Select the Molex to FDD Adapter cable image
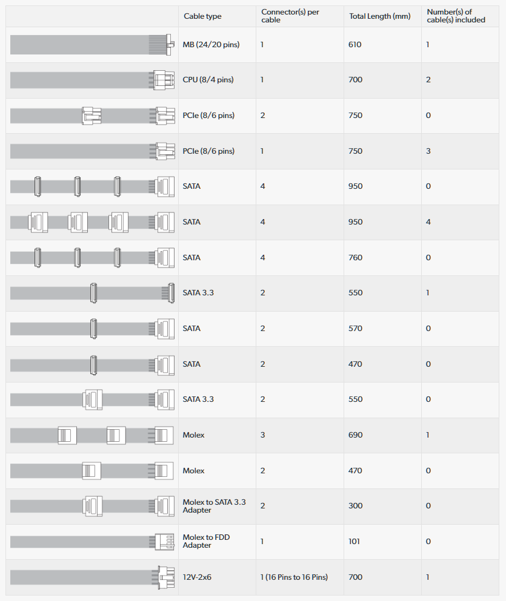This screenshot has height=601, width=506. (x=92, y=541)
